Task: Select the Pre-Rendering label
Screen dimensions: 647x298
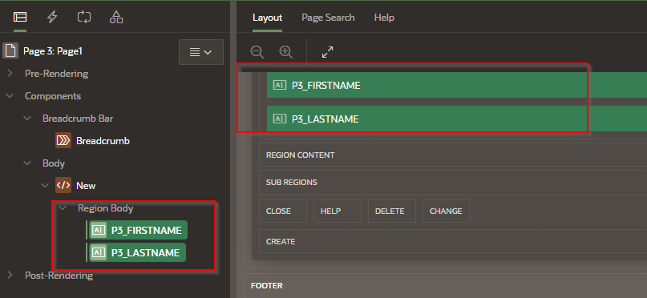Action: [x=57, y=74]
